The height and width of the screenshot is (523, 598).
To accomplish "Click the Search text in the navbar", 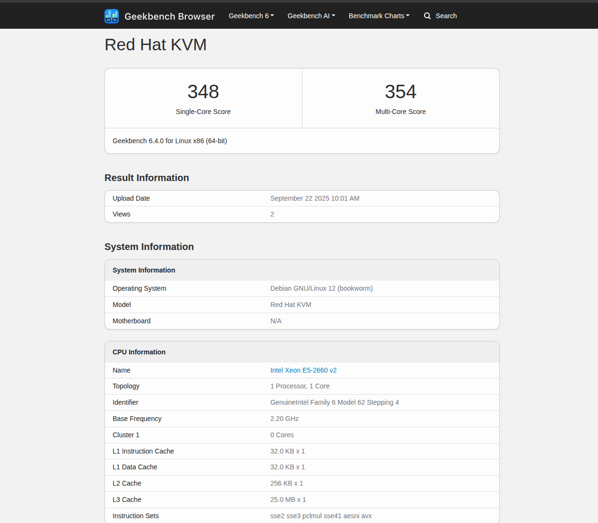I will tap(446, 16).
